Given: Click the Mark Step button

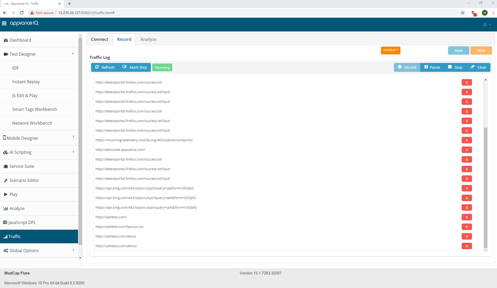Looking at the screenshot, I should coord(135,67).
